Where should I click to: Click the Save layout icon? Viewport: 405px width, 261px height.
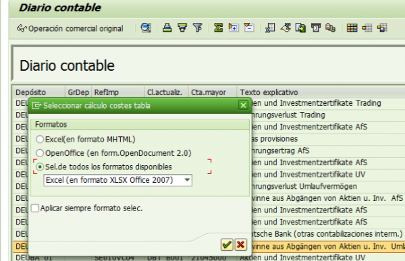[x=382, y=28]
